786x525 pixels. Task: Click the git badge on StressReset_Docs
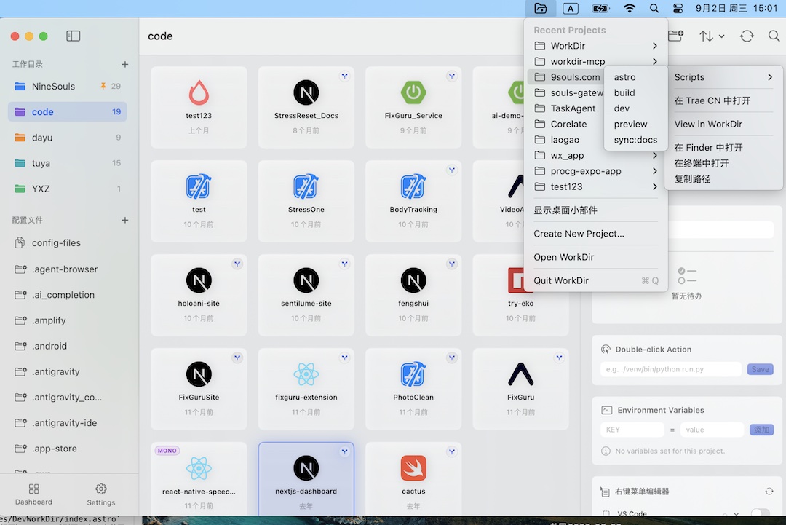[344, 76]
